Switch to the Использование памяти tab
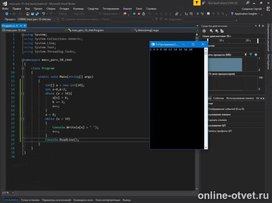 coord(240,98)
